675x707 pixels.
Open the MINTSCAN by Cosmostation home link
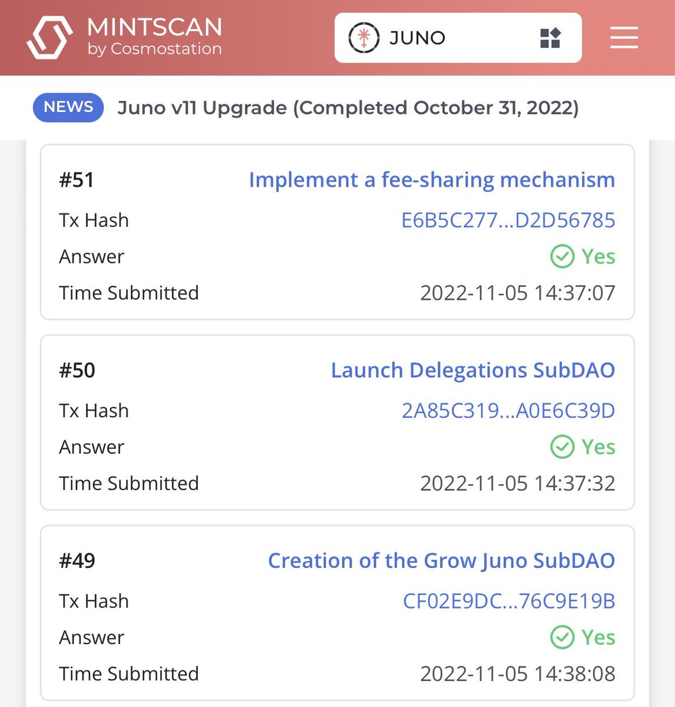pyautogui.click(x=125, y=37)
